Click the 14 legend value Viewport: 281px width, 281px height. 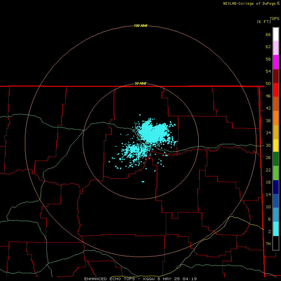[268, 195]
